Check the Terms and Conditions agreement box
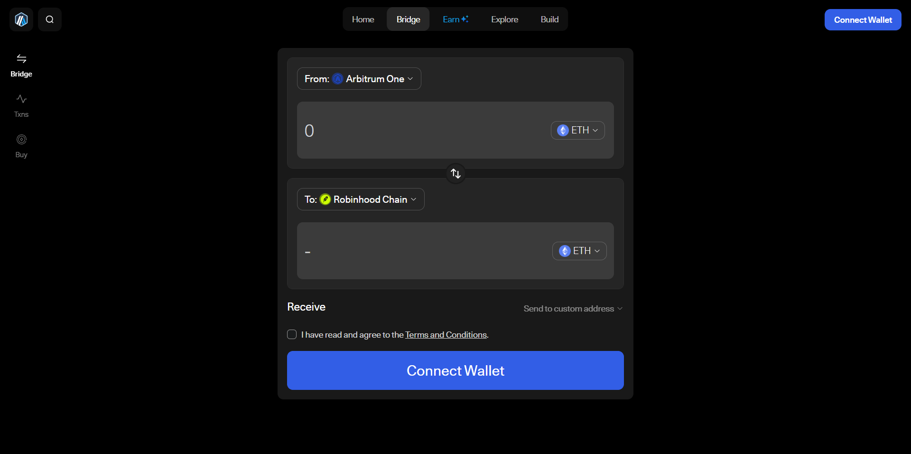911x454 pixels. (x=292, y=334)
